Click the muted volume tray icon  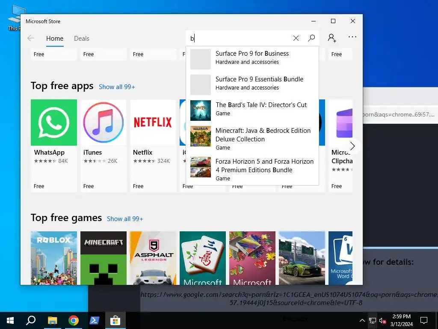[383, 320]
